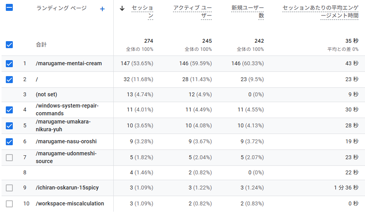Click the (not set) landing page row
This screenshot has width=365, height=212.
pos(46,94)
